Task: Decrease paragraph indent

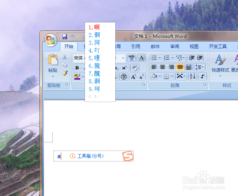Action: [191, 58]
